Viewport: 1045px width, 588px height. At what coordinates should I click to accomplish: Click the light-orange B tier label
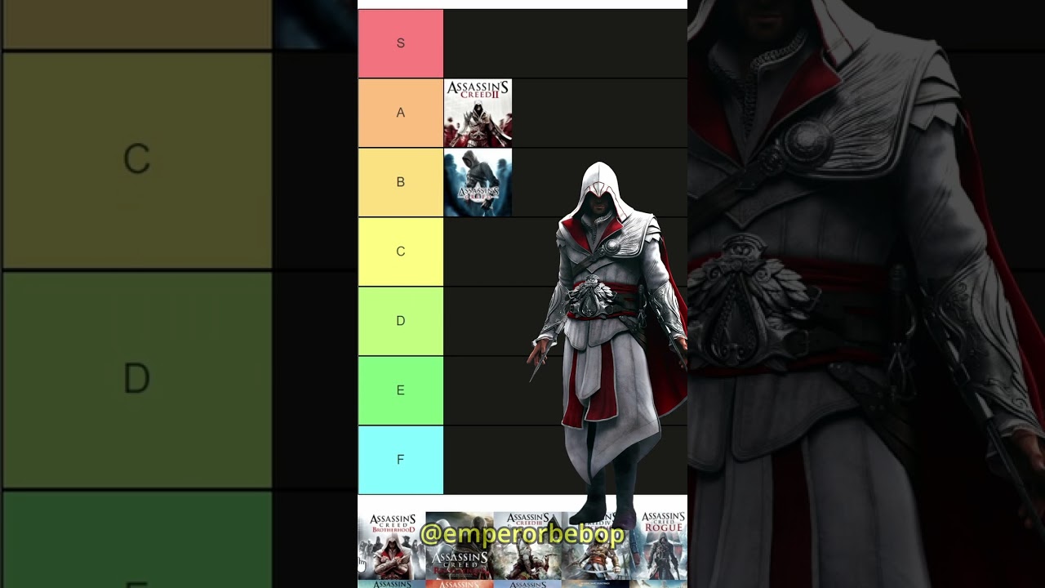pos(400,182)
